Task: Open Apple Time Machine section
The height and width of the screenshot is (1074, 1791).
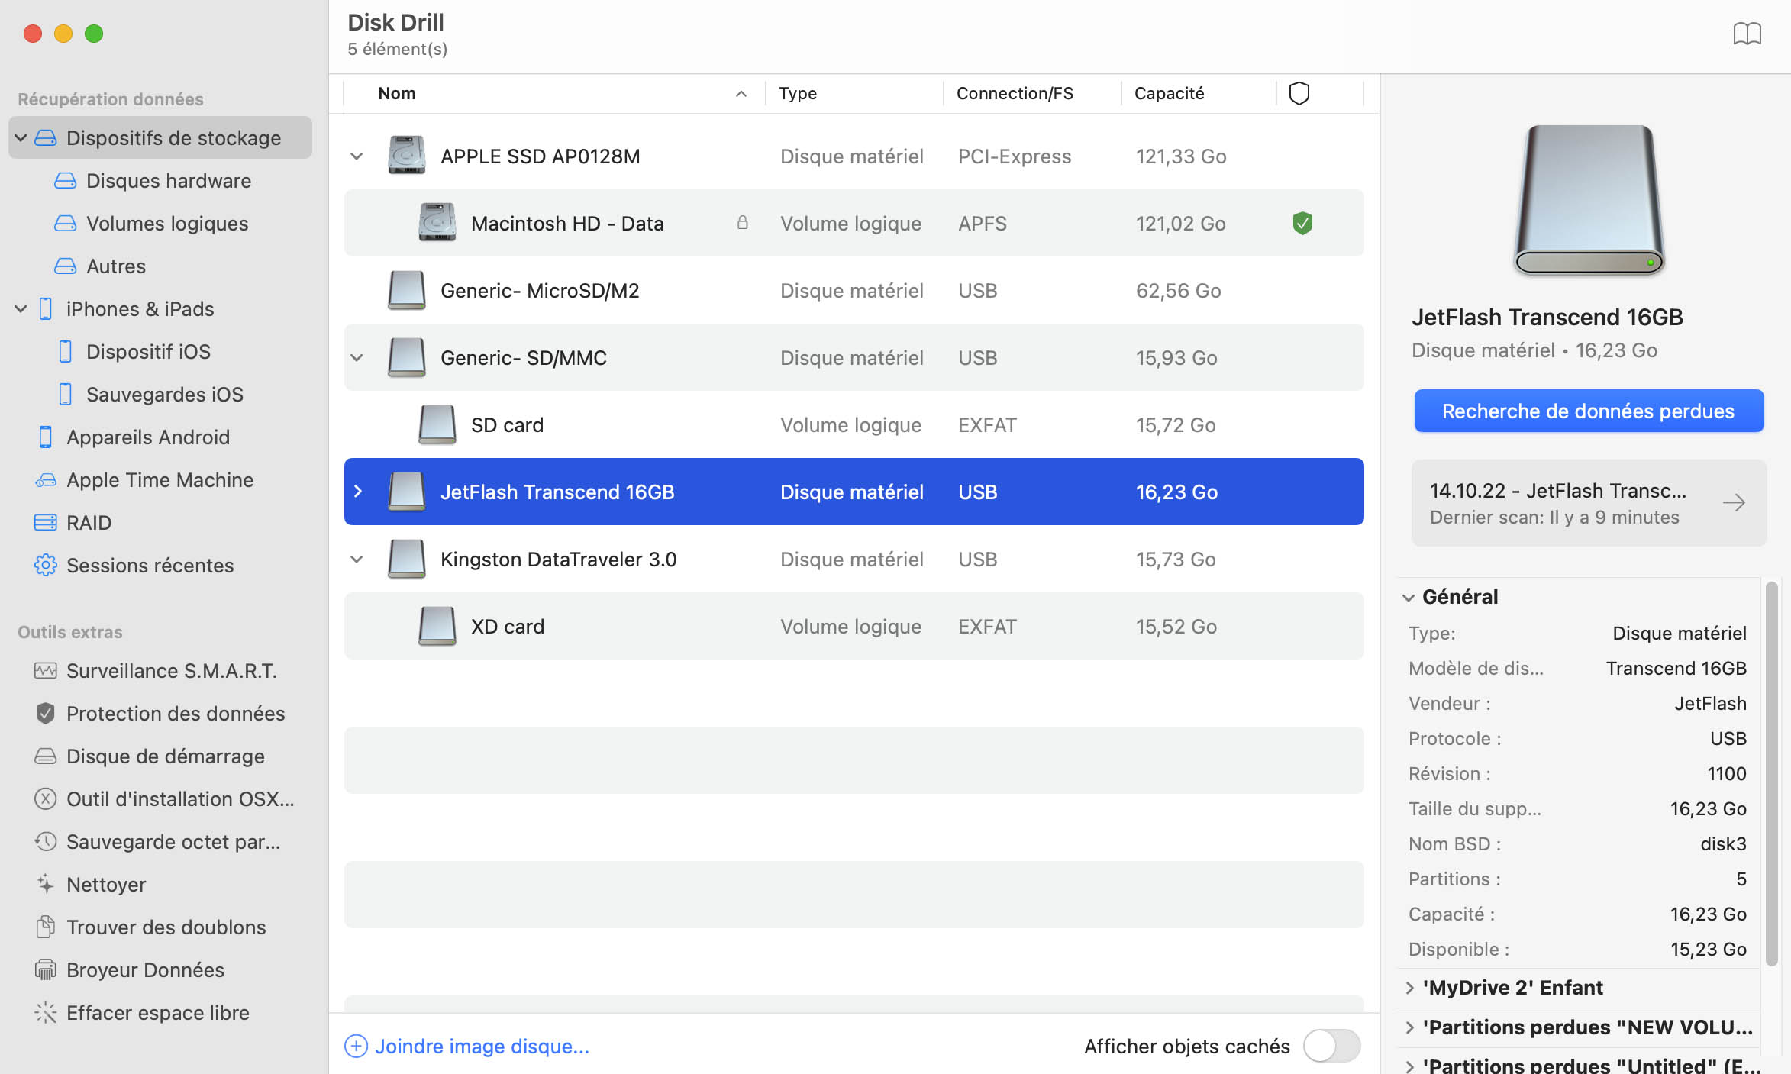Action: coord(160,480)
